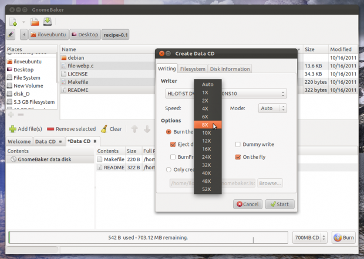Choose 32X speed option
This screenshot has height=259, width=364.
click(207, 165)
